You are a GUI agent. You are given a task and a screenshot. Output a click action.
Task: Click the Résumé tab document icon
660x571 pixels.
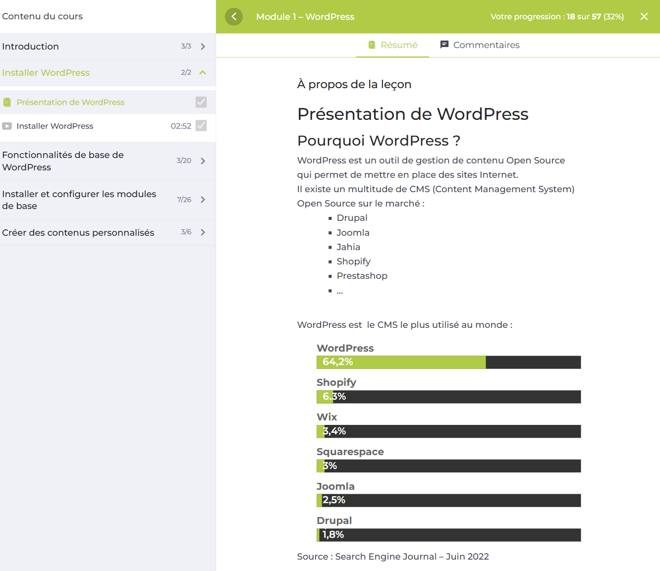tap(372, 45)
